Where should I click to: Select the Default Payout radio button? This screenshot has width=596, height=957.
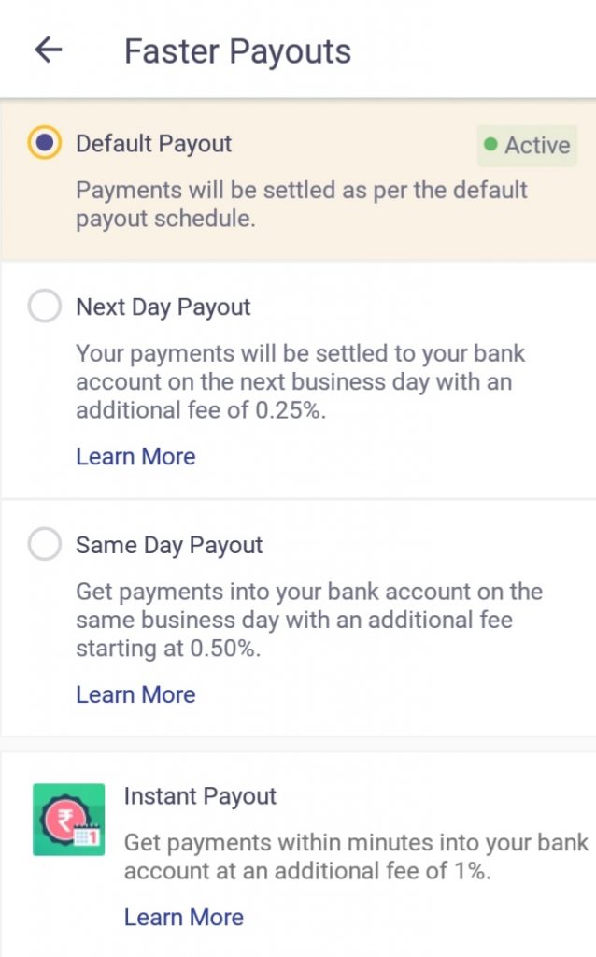point(44,144)
